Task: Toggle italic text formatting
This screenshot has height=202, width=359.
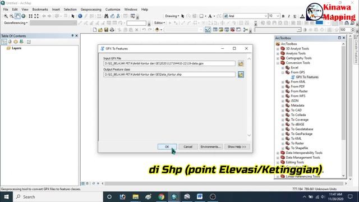Action: tap(289, 16)
